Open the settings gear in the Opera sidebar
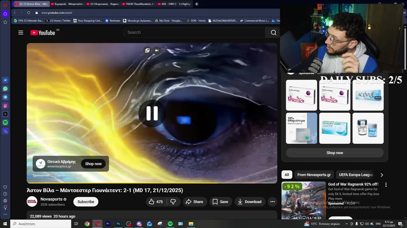 [x=5, y=201]
